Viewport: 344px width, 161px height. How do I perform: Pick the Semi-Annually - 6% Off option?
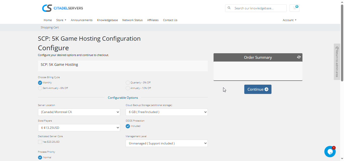tap(40, 88)
